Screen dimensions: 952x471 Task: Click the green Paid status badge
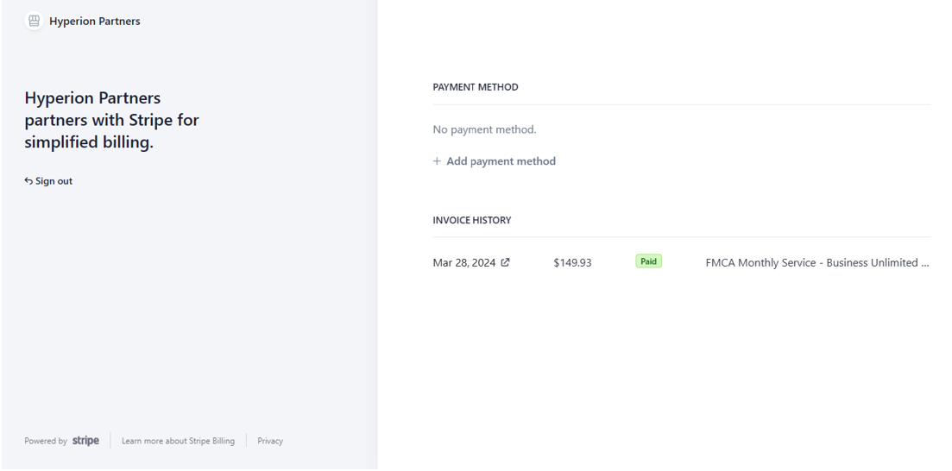tap(648, 261)
